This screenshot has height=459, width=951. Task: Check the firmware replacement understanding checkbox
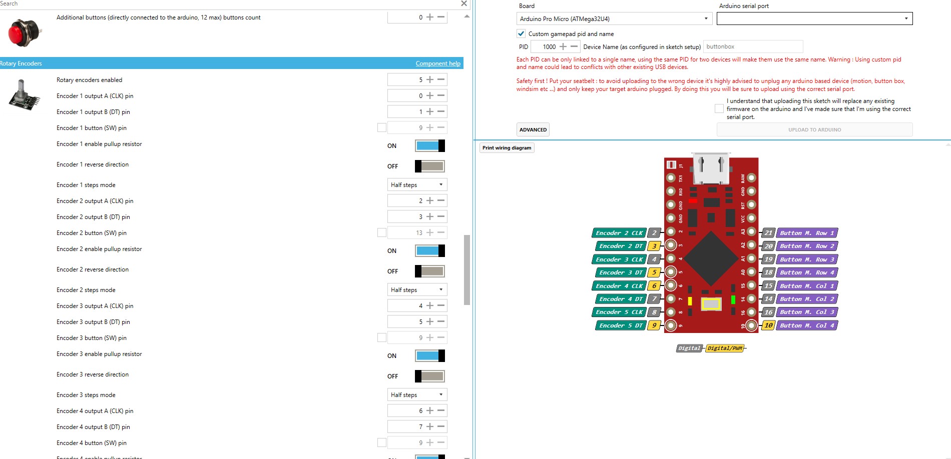[x=719, y=108]
